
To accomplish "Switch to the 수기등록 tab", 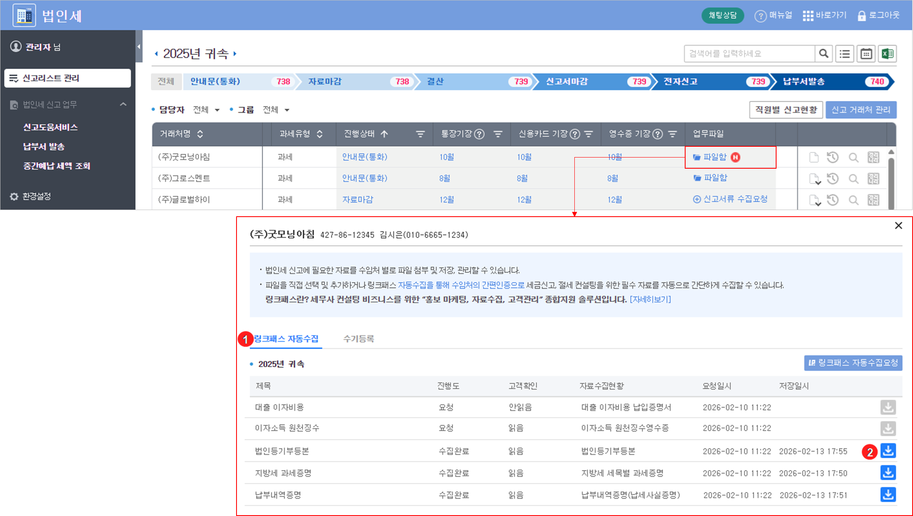I will coord(359,339).
